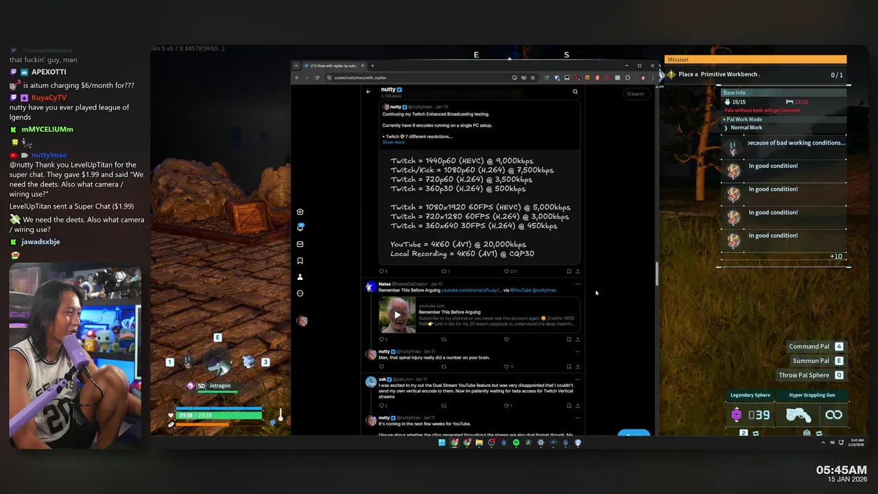Repost zak's Dual Stream YouTube post

(444, 405)
